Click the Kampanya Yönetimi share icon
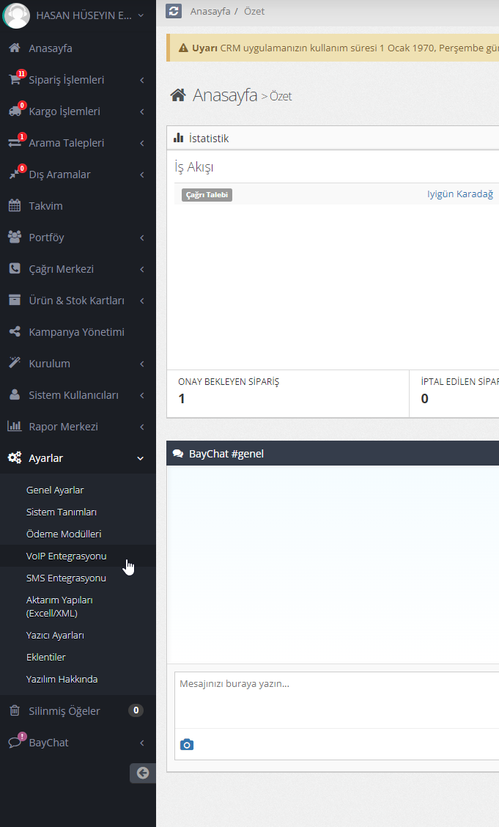This screenshot has width=499, height=827. click(15, 332)
